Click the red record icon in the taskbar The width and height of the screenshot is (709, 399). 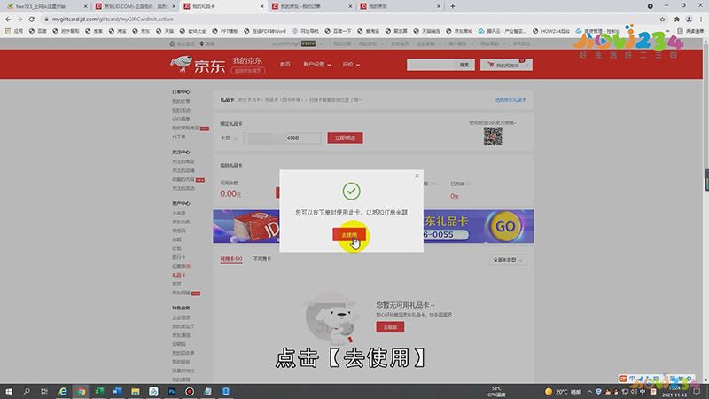click(x=190, y=391)
